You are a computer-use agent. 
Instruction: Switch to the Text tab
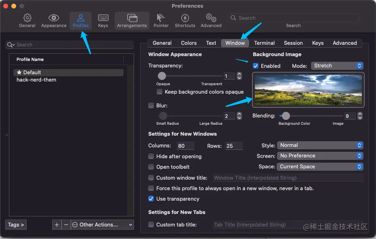point(211,43)
